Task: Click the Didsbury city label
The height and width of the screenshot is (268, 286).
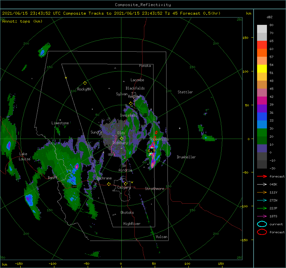Action: click(120, 143)
